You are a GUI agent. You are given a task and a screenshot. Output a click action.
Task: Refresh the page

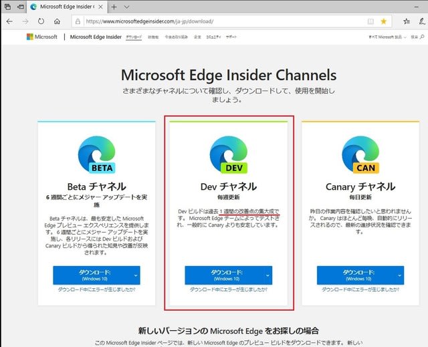[x=41, y=21]
